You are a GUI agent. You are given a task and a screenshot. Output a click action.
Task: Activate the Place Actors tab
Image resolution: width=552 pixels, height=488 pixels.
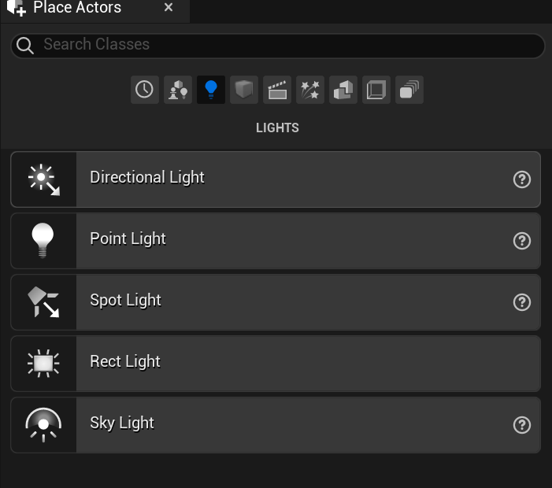click(x=77, y=9)
